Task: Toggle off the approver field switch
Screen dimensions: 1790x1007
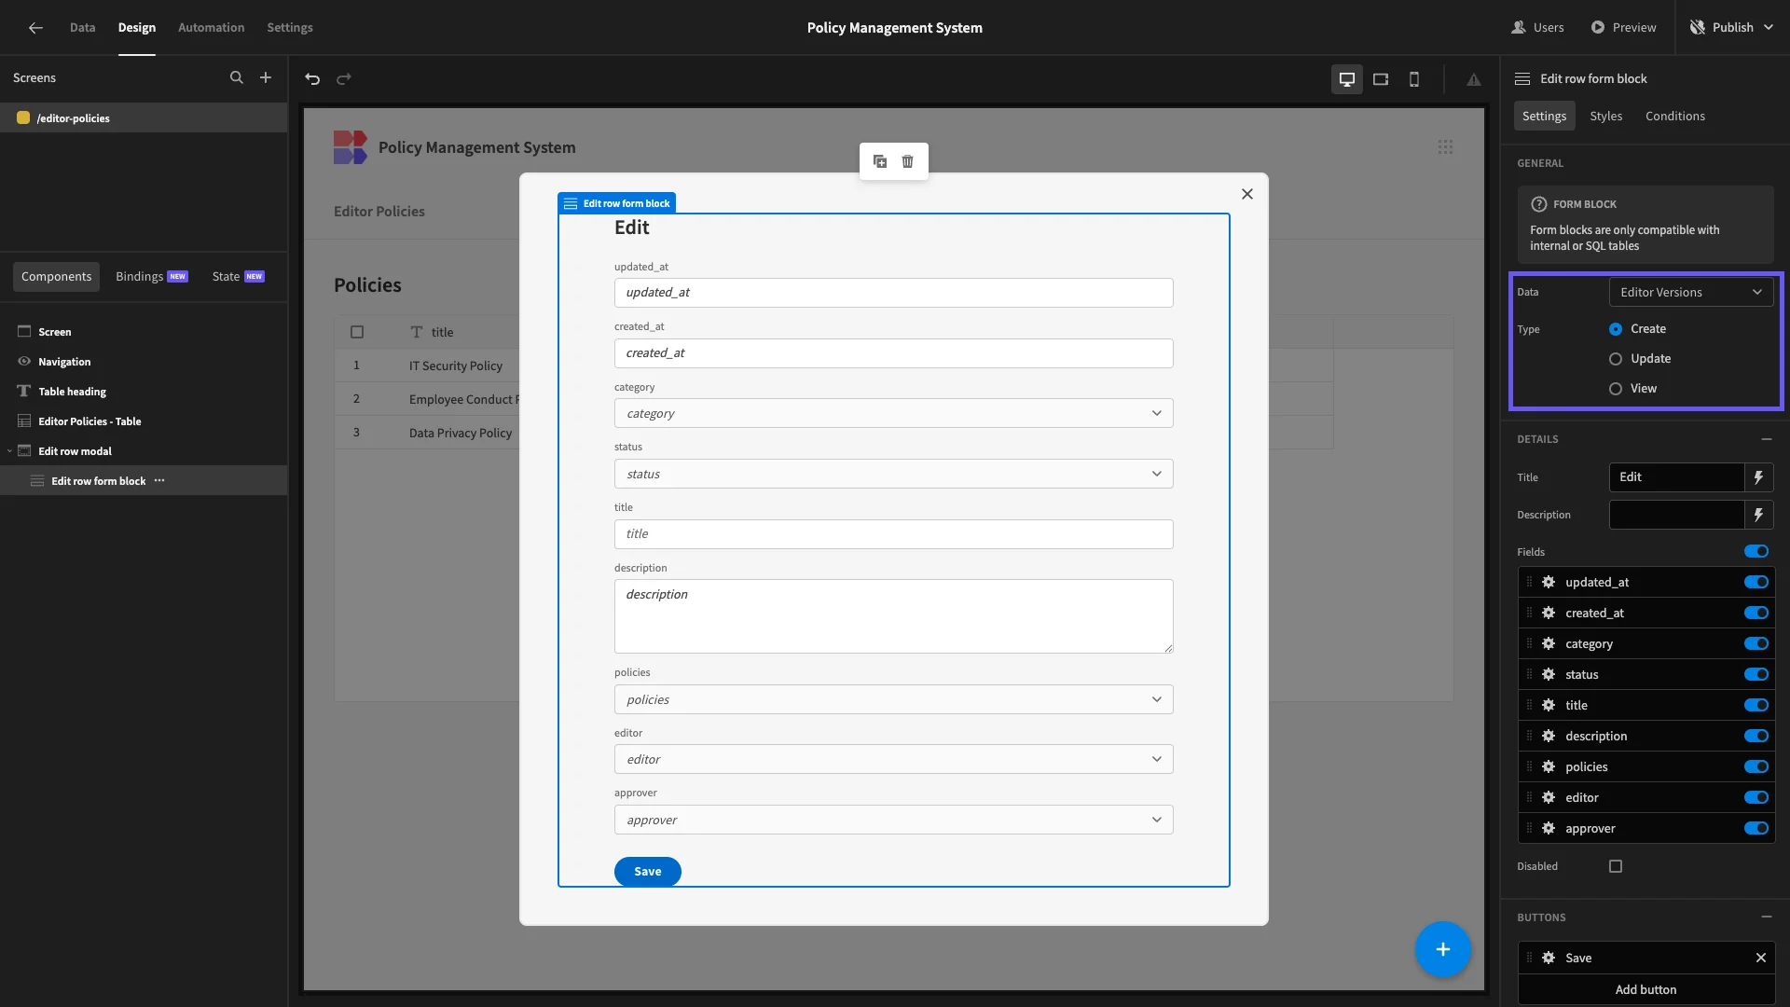Action: pos(1756,829)
